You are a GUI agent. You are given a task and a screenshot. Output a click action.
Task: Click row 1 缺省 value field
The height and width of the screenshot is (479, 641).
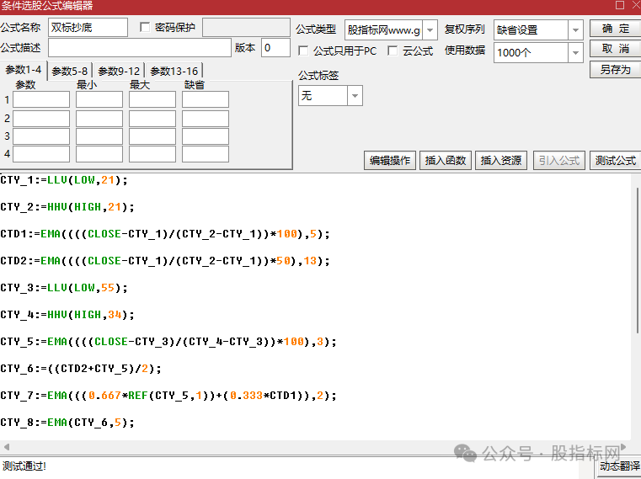pyautogui.click(x=206, y=99)
